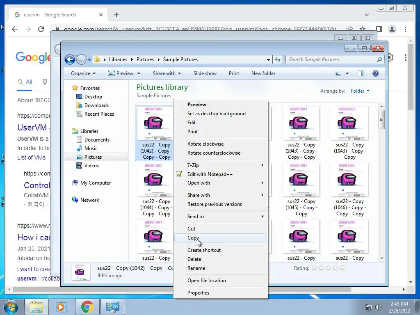This screenshot has width=420, height=315.
Task: Open the Arrange by Folder dropdown
Action: click(360, 91)
